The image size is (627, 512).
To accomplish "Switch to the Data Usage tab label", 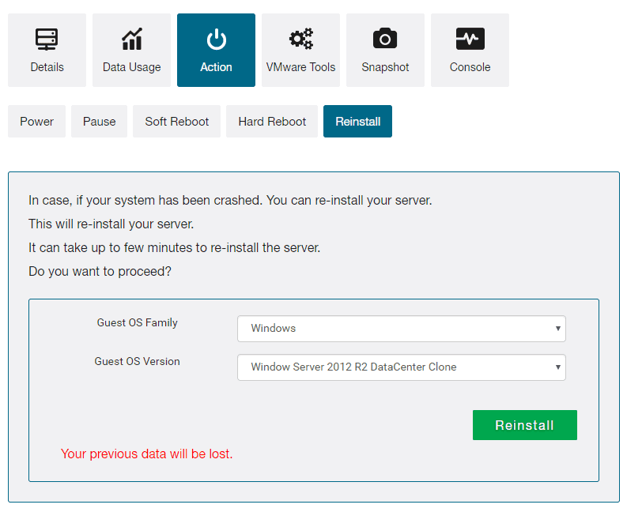I will point(132,67).
